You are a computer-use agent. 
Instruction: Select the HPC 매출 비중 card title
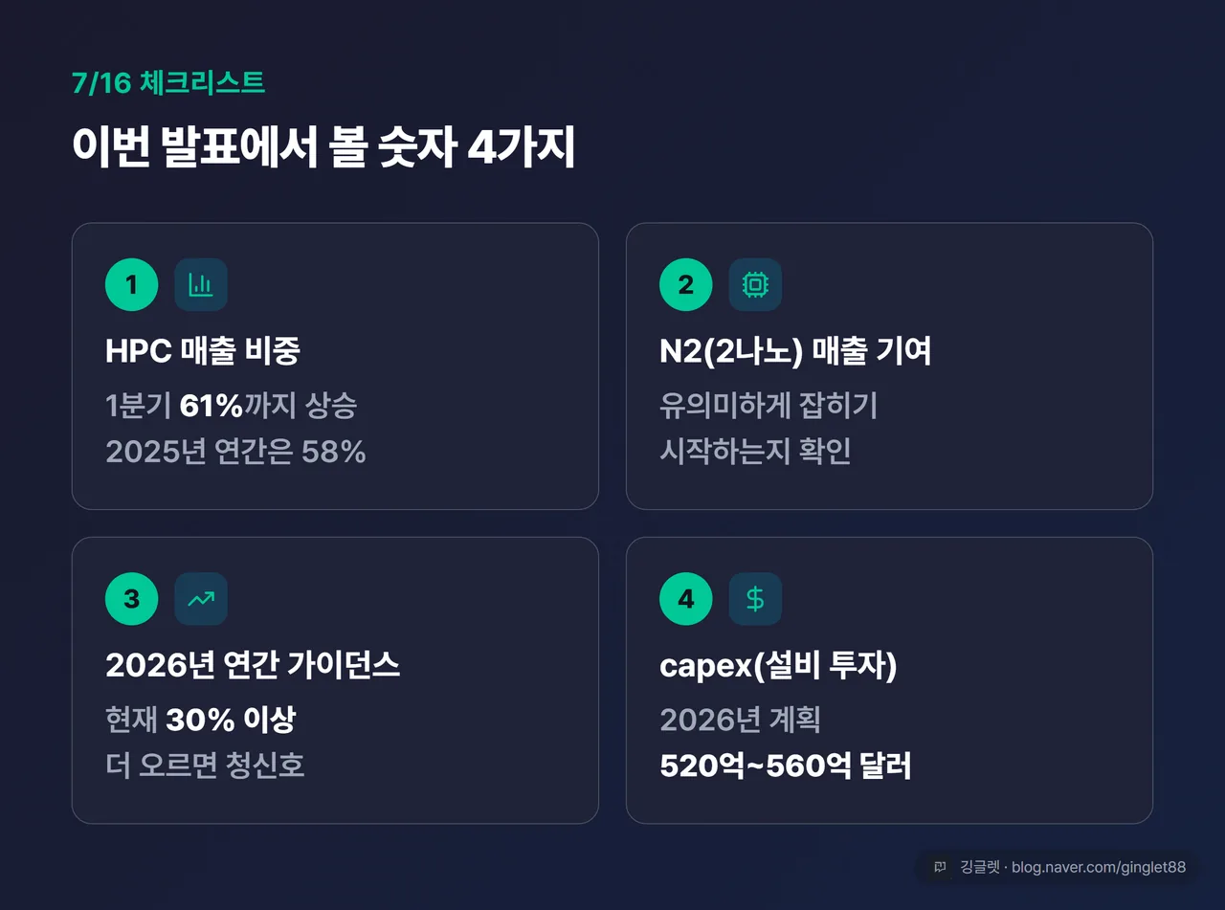click(203, 351)
